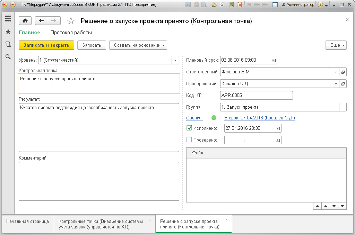Click the Get link star-arrow icon
This screenshot has width=355, height=235.
point(214,4)
